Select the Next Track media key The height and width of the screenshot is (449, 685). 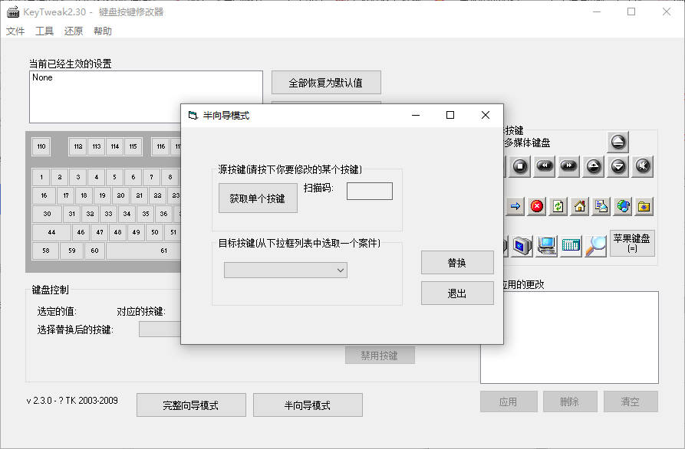pos(569,166)
